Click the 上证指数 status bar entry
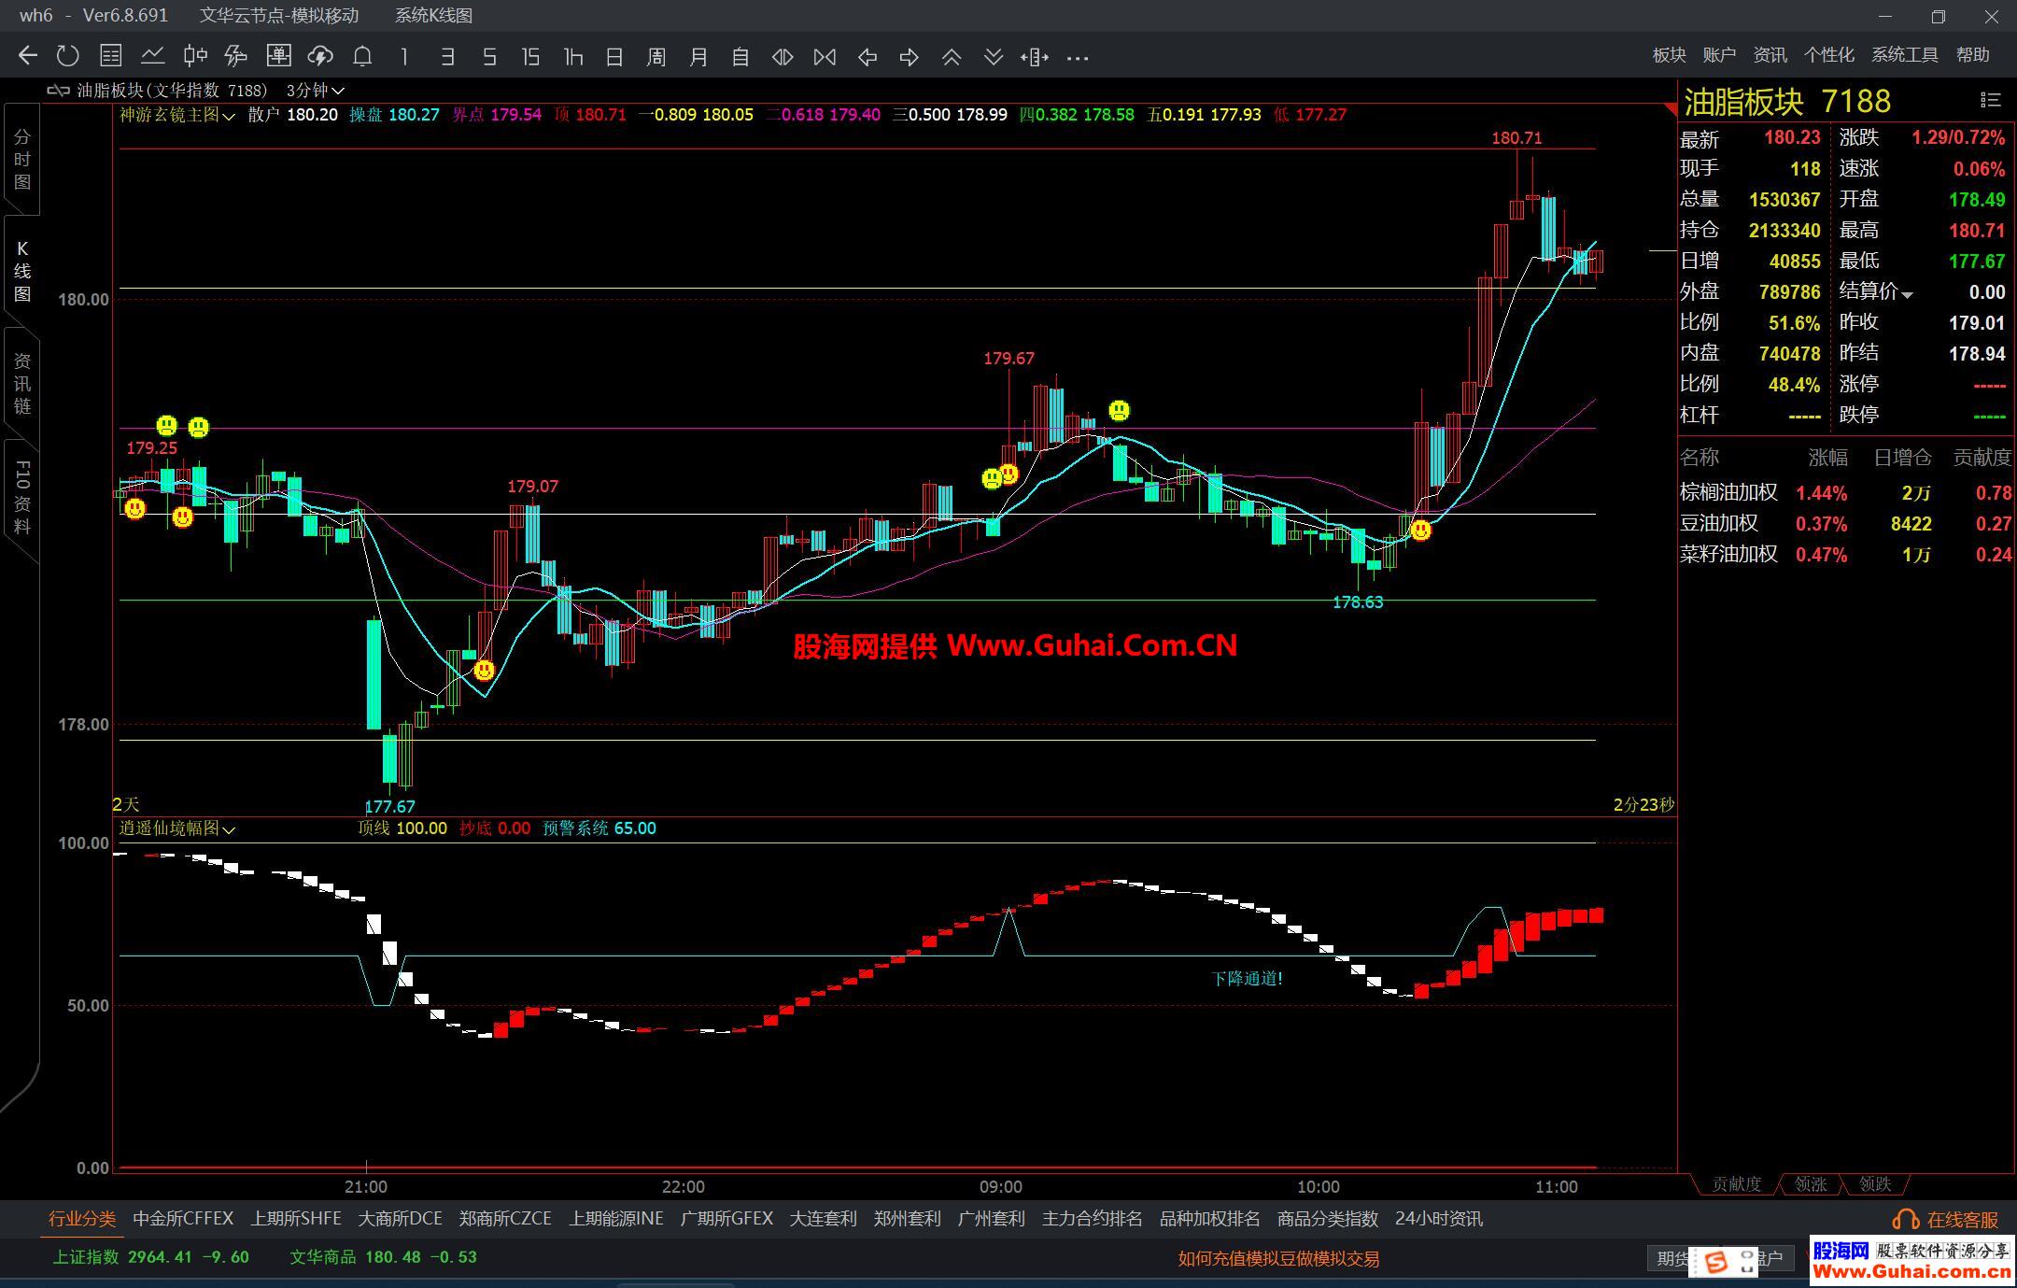Image resolution: width=2017 pixels, height=1288 pixels. point(150,1257)
